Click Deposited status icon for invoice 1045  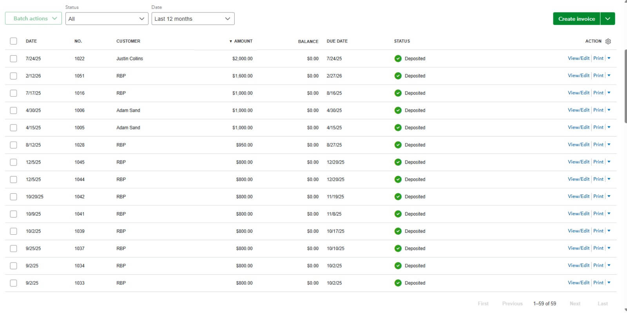pyautogui.click(x=398, y=162)
